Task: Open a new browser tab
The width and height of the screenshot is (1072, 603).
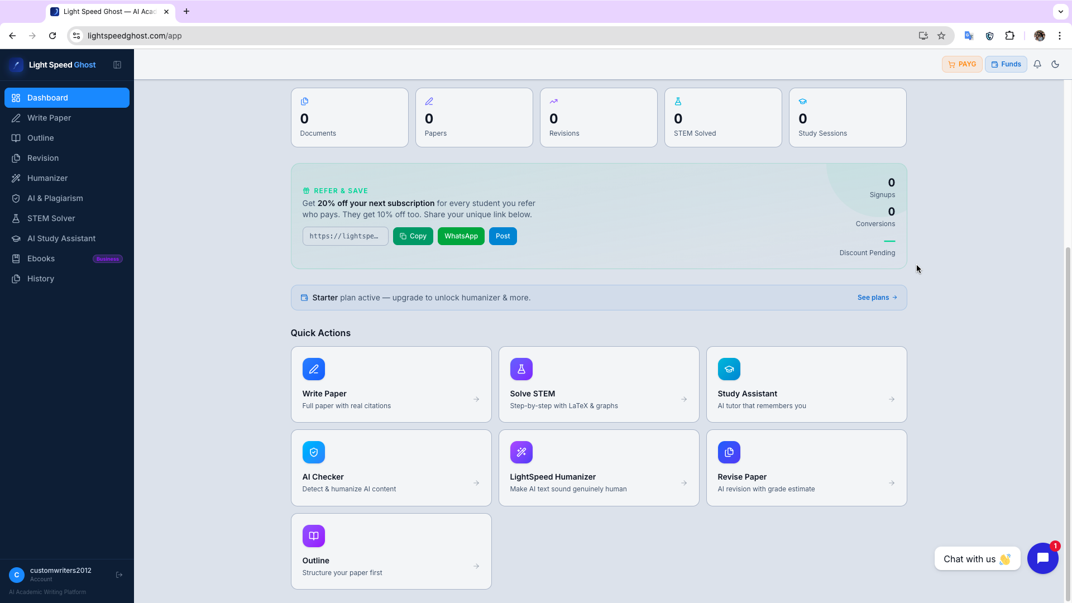Action: click(x=186, y=11)
